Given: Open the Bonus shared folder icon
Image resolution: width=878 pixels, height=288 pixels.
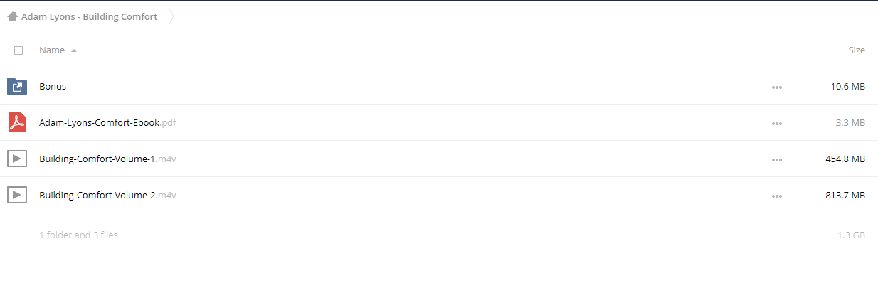Looking at the screenshot, I should click(17, 86).
